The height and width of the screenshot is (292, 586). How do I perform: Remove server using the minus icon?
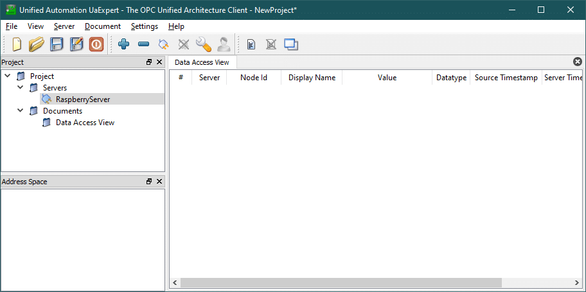click(x=144, y=44)
